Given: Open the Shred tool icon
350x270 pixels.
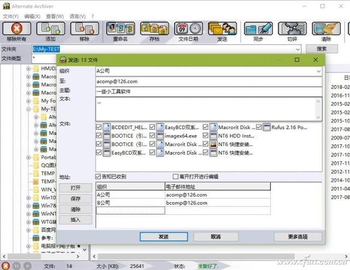Looking at the screenshot, I should coord(292,28).
